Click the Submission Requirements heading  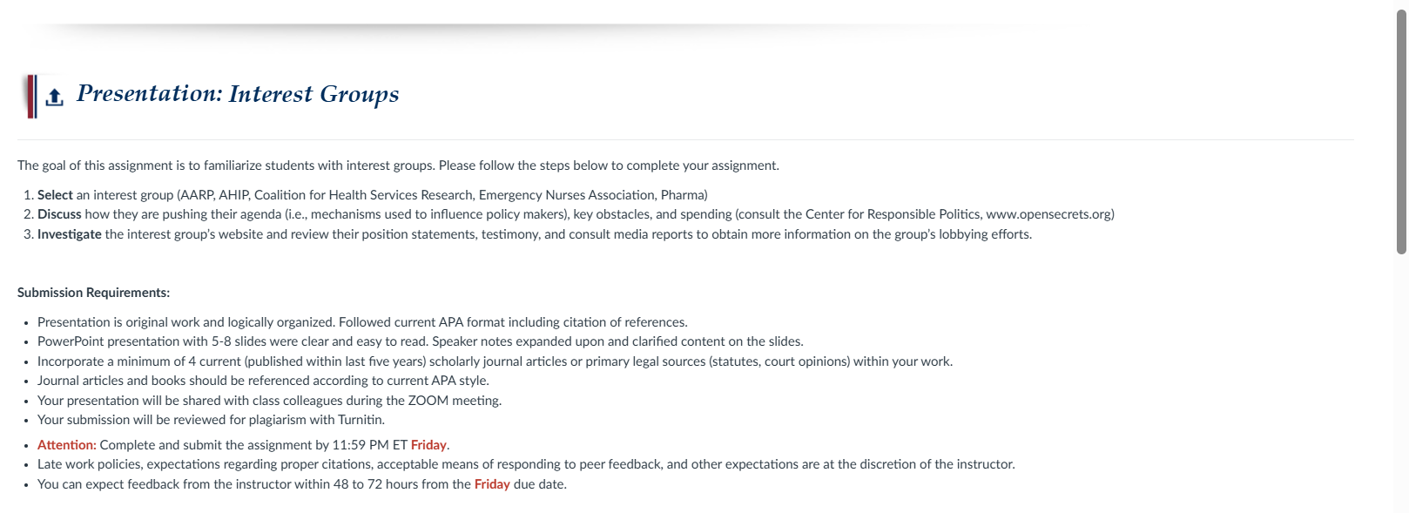(x=93, y=293)
